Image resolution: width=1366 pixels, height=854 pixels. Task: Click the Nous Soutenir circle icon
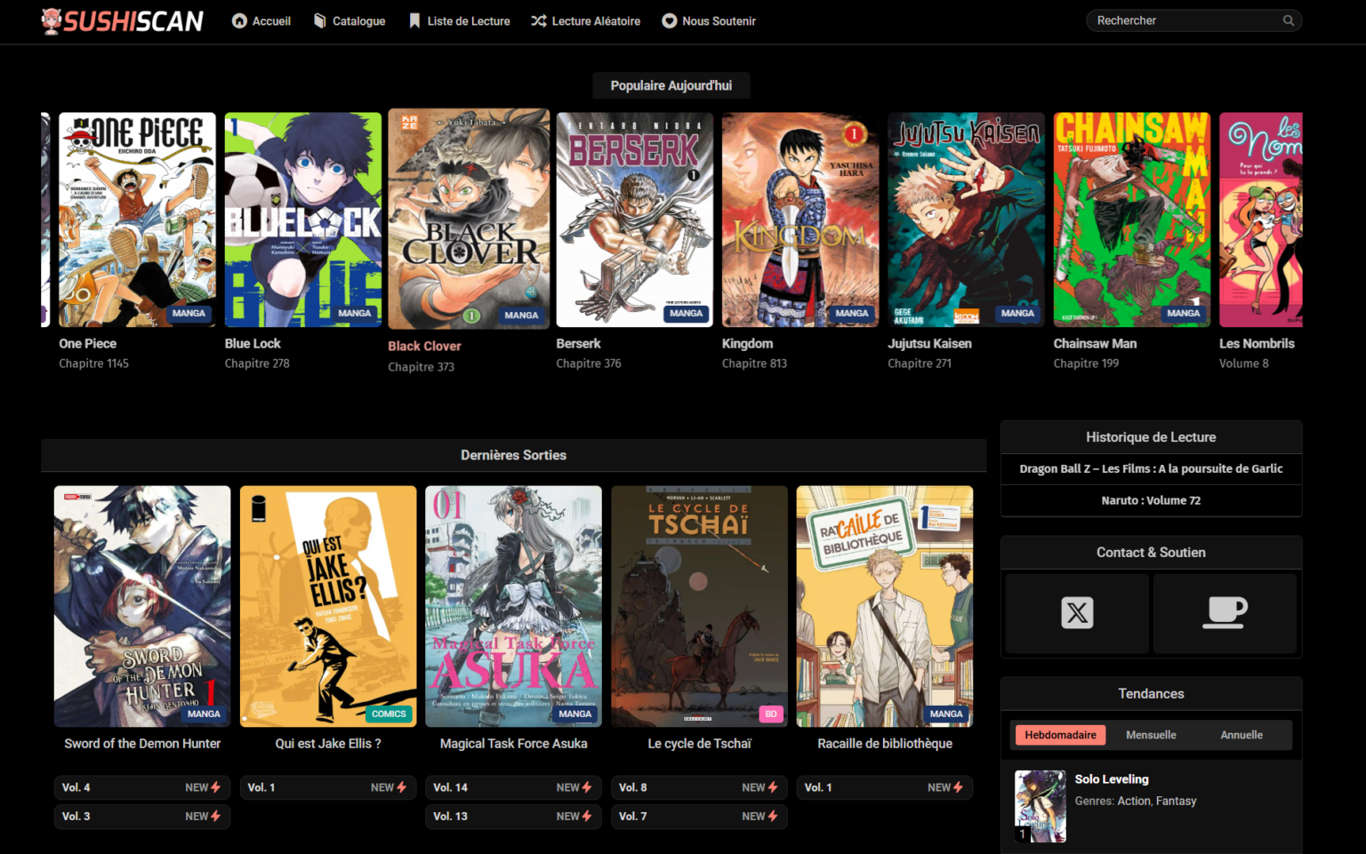tap(668, 20)
